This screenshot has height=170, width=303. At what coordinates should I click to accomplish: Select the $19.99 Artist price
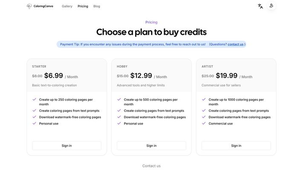coord(226,76)
